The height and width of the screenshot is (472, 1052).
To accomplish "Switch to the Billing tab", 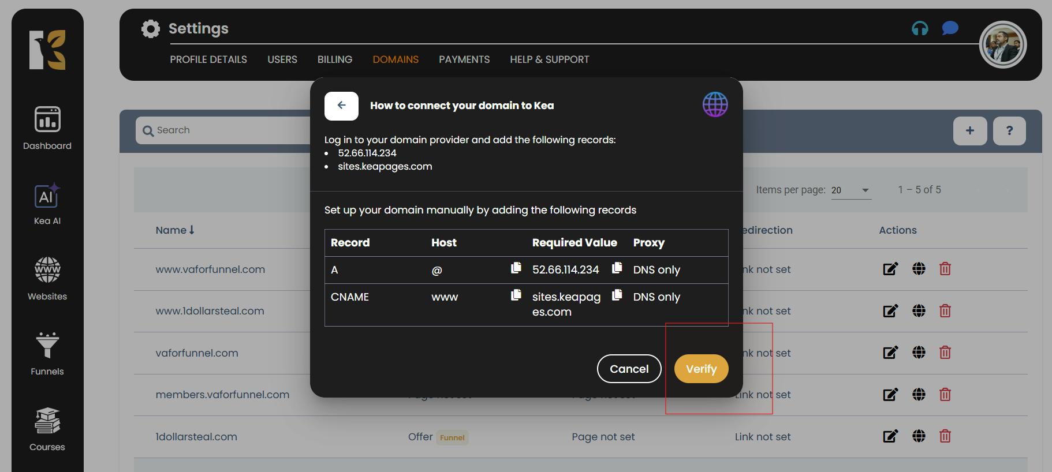I will (x=334, y=59).
